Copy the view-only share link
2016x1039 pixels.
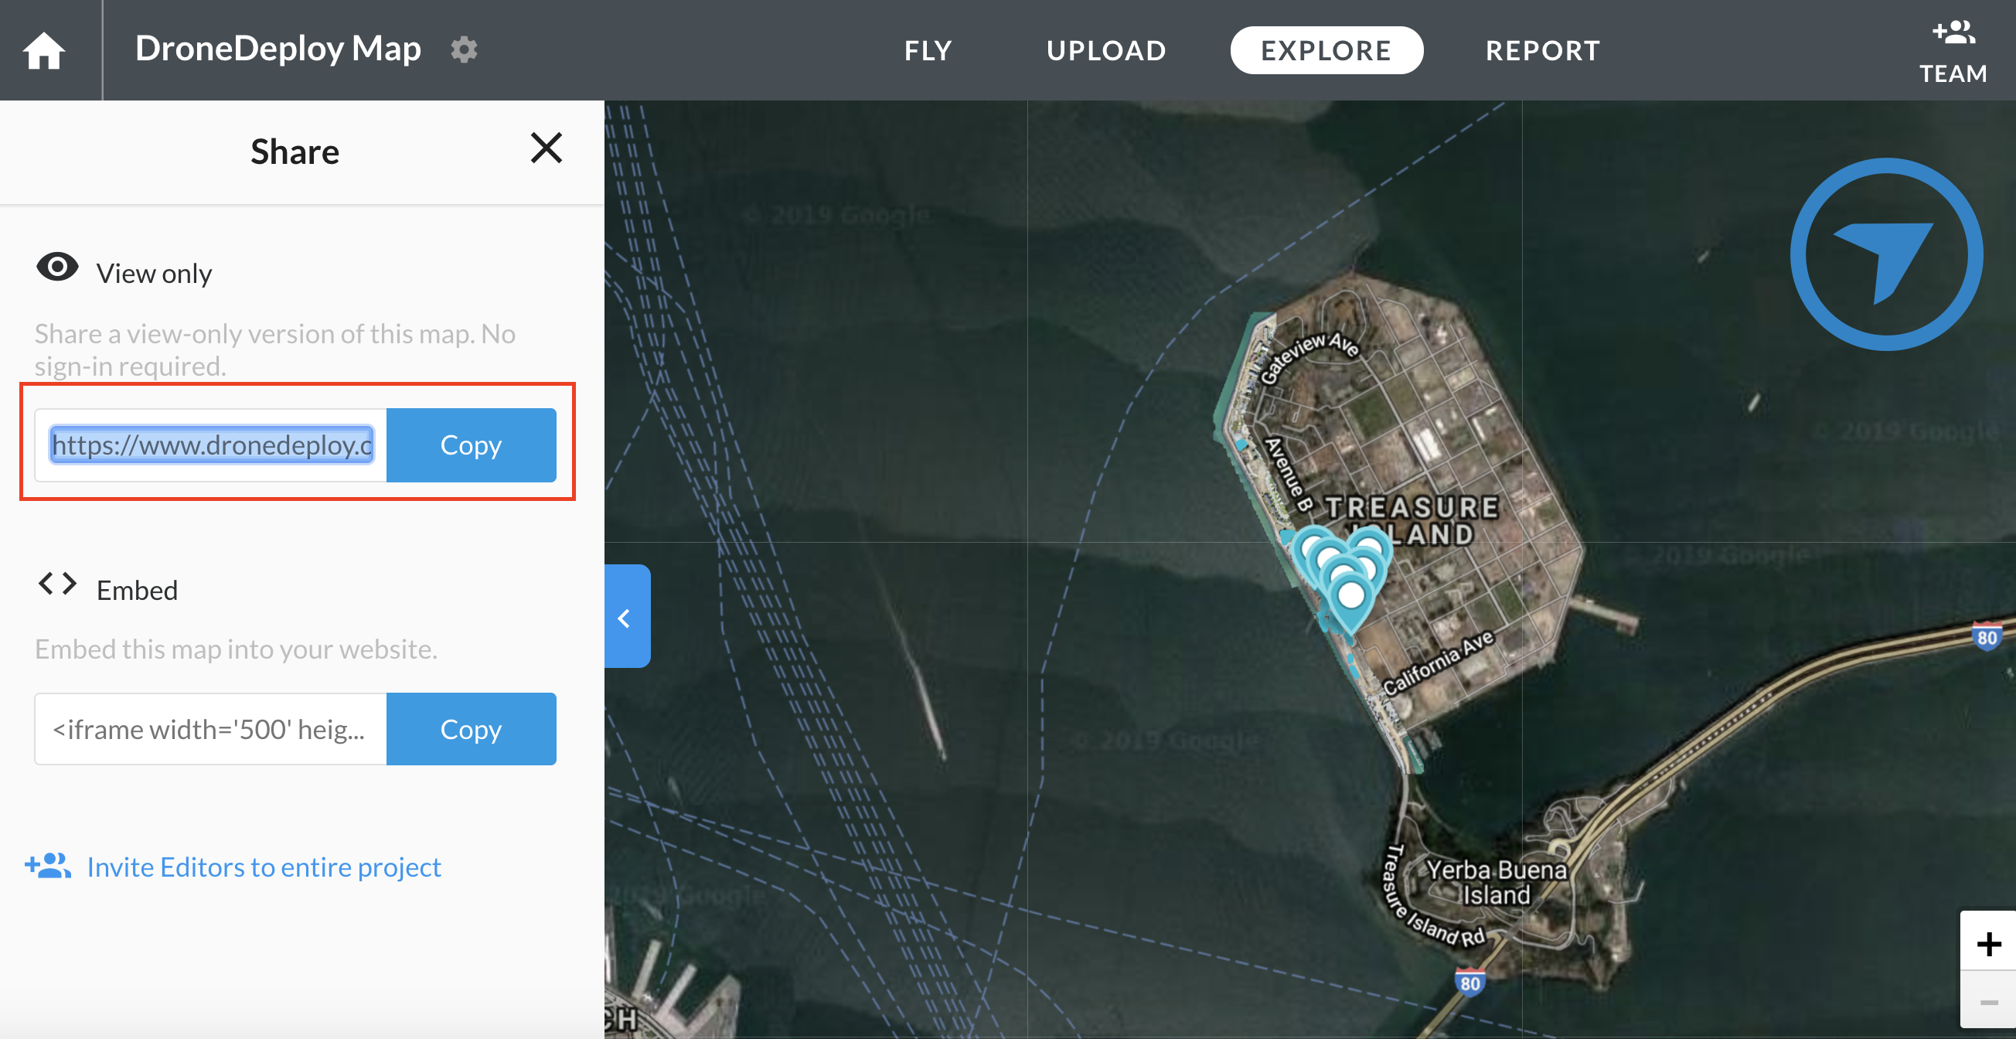tap(471, 445)
